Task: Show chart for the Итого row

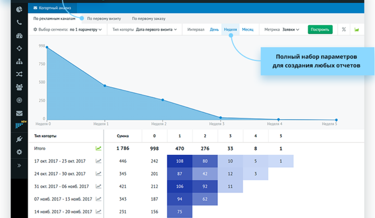Action: tap(98, 148)
